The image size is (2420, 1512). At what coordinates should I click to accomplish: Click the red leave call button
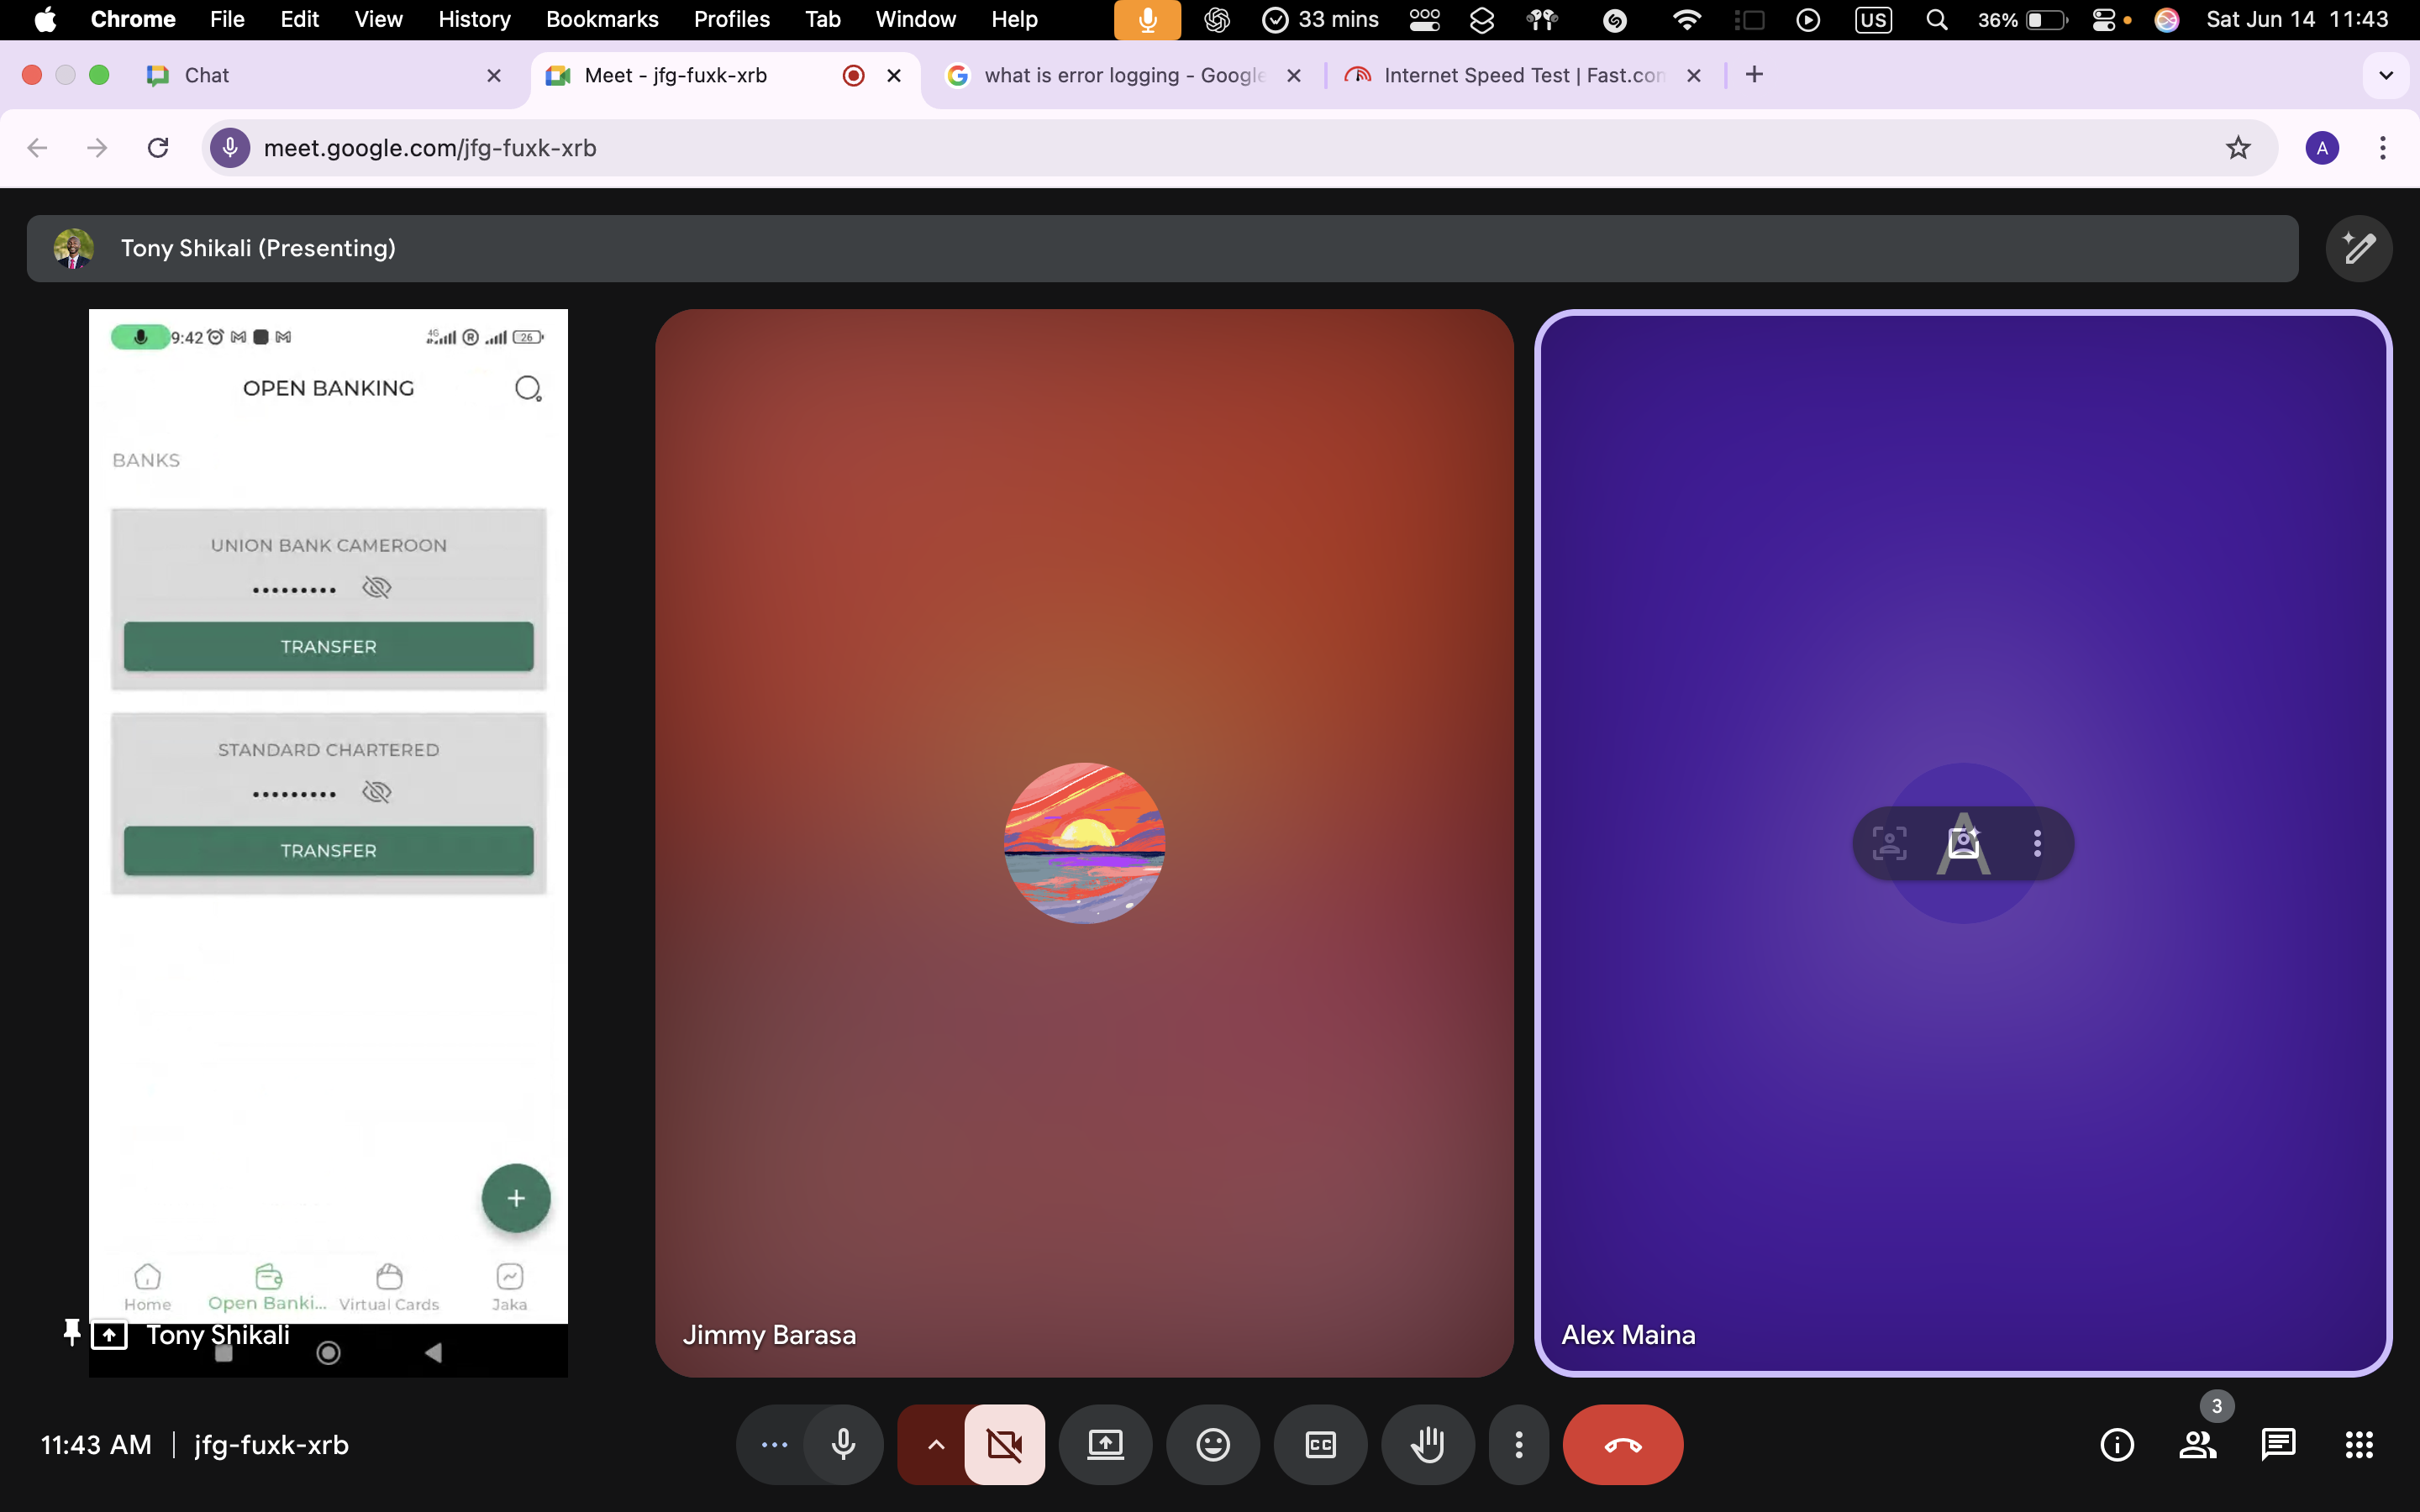(x=1622, y=1444)
